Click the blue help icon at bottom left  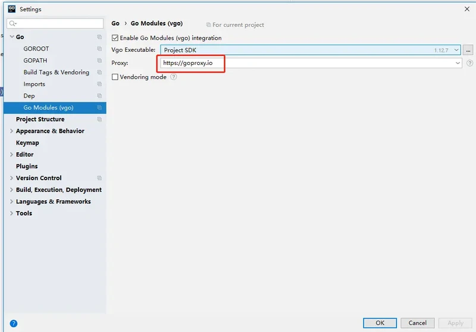click(14, 324)
